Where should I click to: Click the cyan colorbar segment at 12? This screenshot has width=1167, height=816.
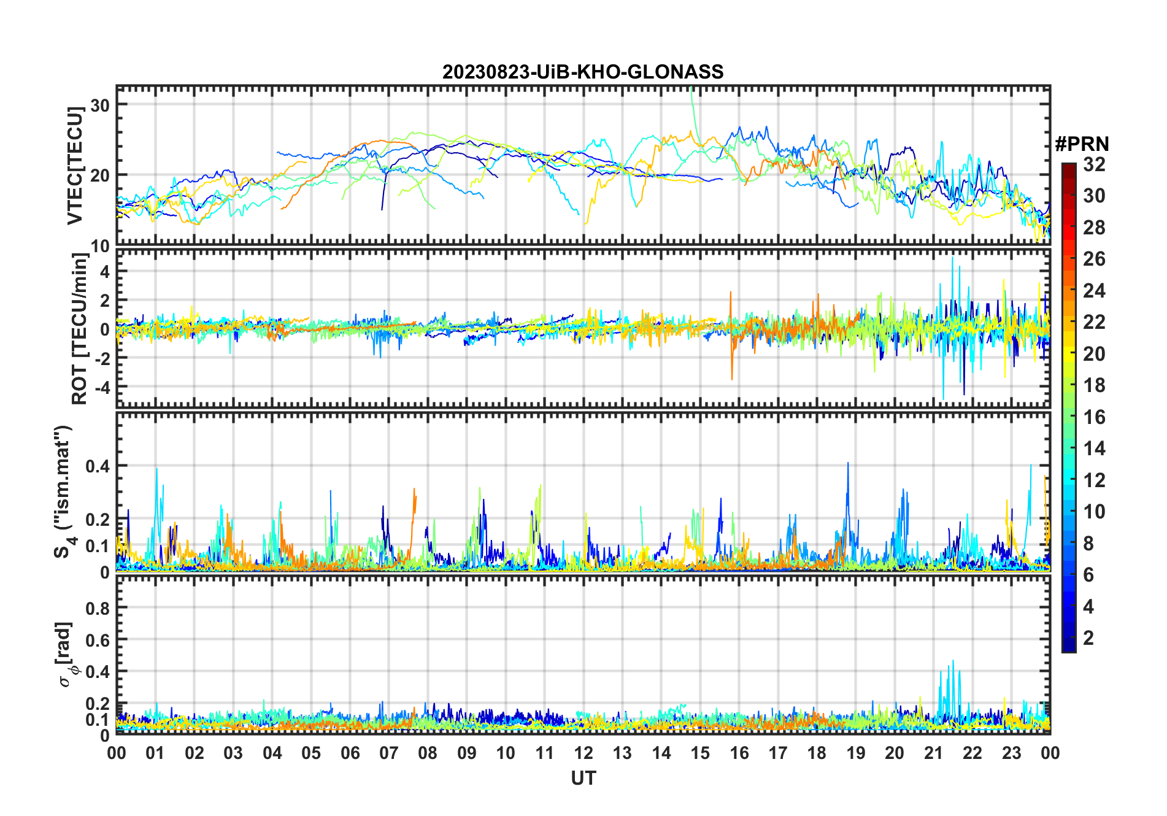tap(1069, 480)
